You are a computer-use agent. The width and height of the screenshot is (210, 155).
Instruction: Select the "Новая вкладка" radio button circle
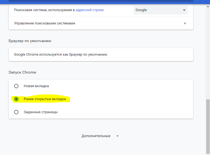[x=16, y=86]
